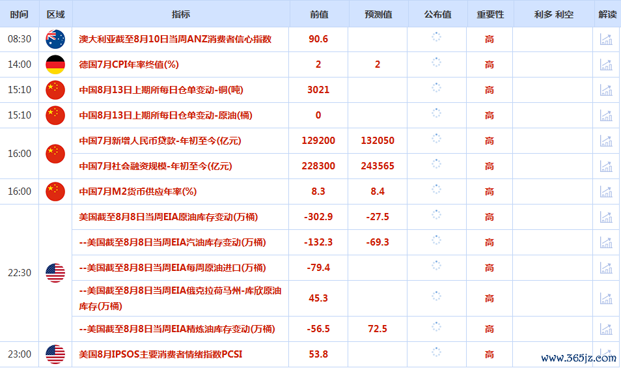Viewport: 621px width, 368px height.
Task: Open chart icon for ANZ消费者信心指数 row
Action: coord(606,39)
